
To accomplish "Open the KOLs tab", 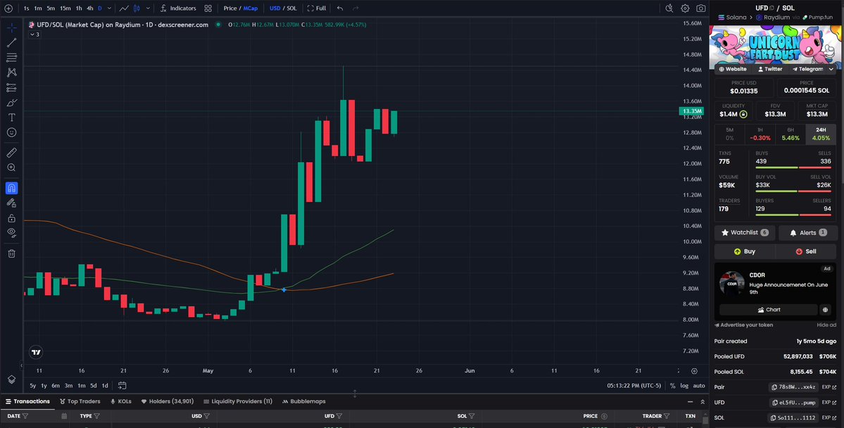I will (x=120, y=401).
